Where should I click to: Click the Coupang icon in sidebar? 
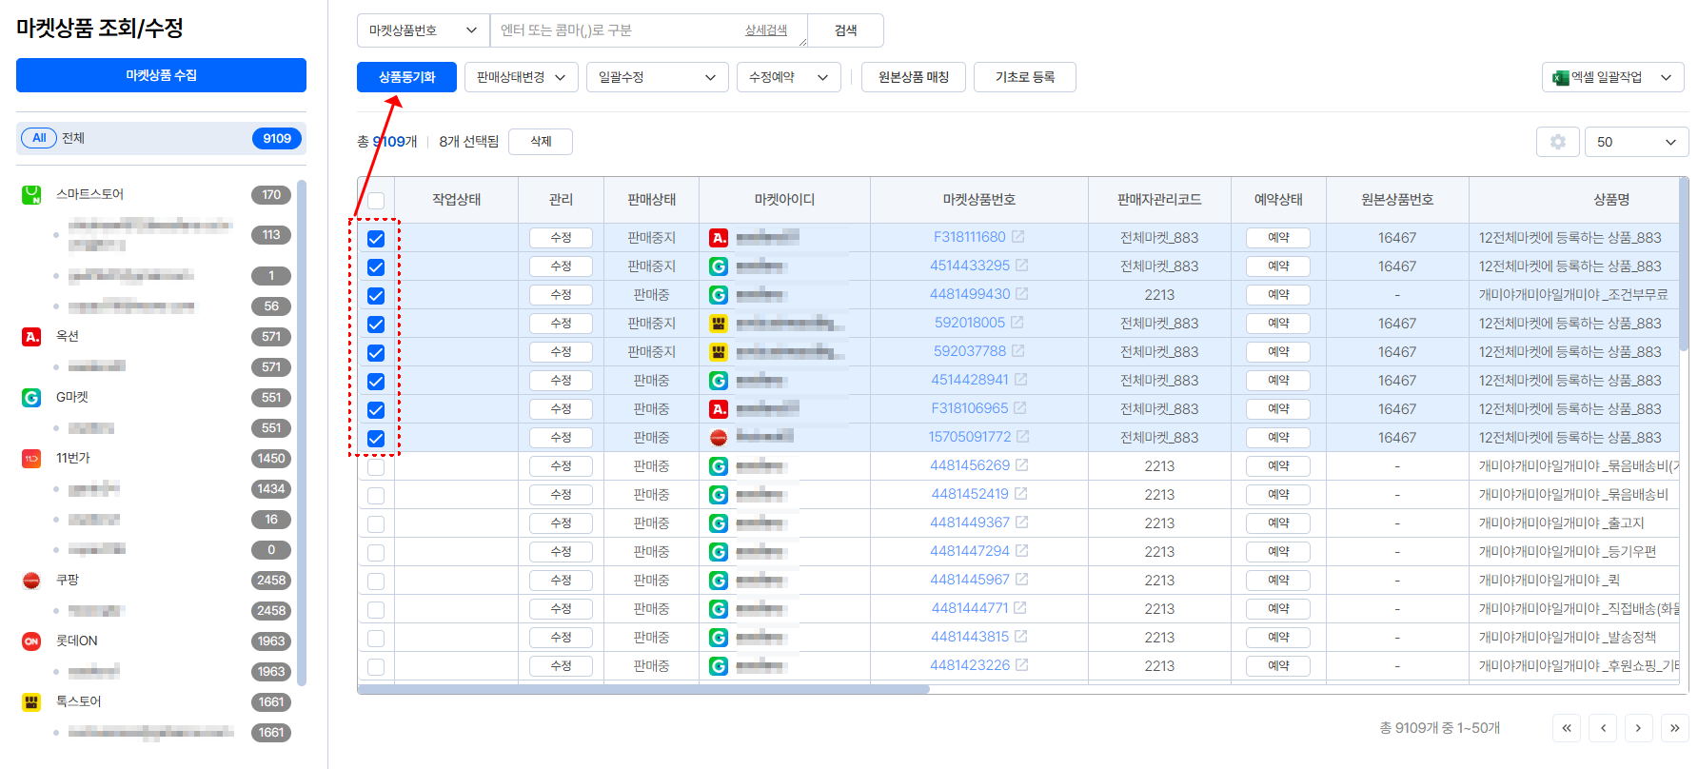click(x=31, y=581)
